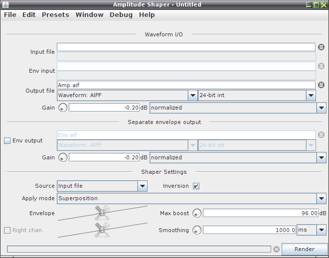Click the cancel icon beside progress bar
The width and height of the screenshot is (329, 258).
pos(276,249)
